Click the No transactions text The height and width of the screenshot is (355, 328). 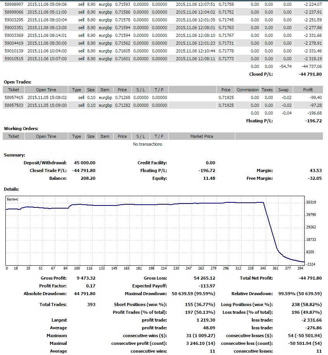pos(147,144)
